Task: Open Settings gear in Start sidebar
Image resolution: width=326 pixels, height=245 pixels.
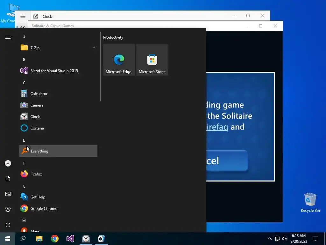Action: click(8, 209)
